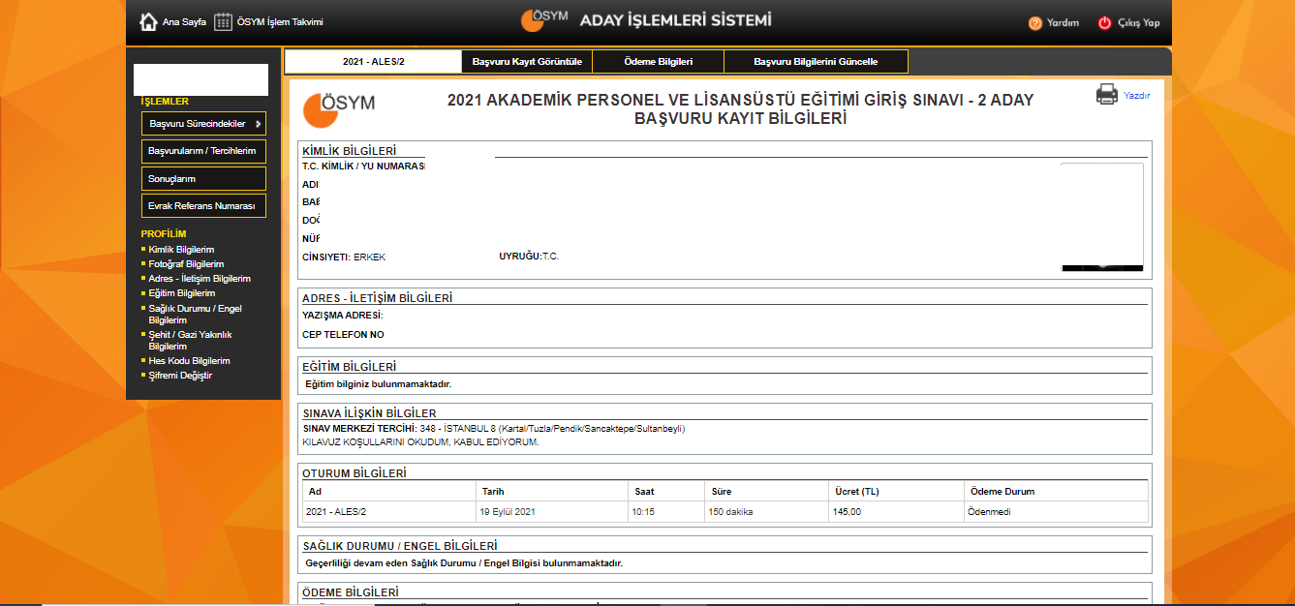Viewport: 1295px width, 606px height.
Task: Click the CİNSİYETİ: ERKEK text
Action: [x=344, y=258]
